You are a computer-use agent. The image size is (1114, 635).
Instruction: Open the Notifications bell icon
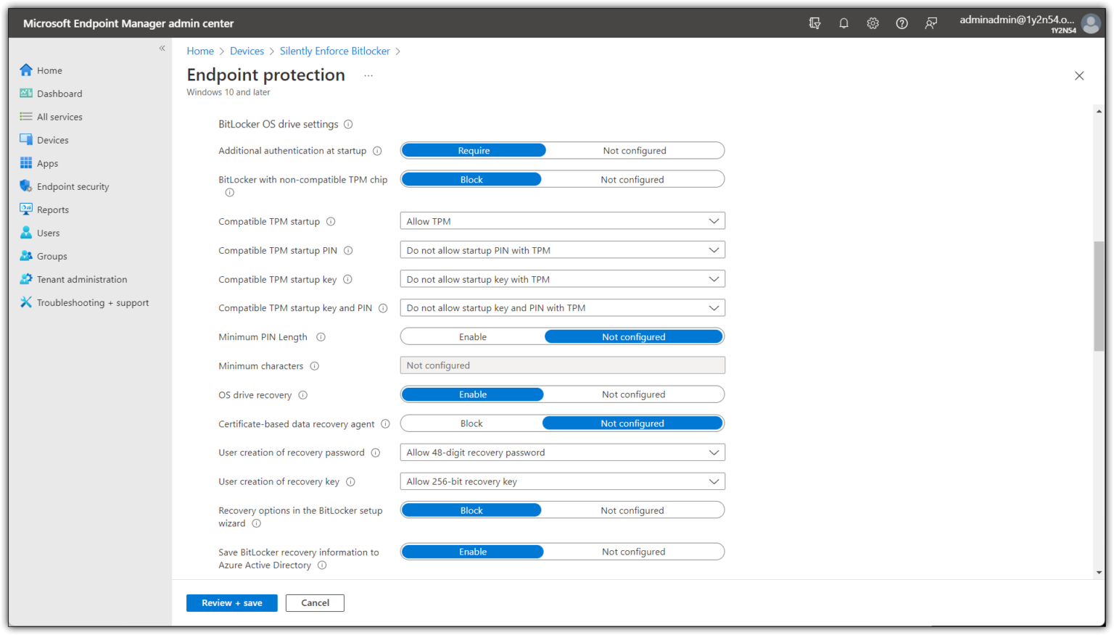[x=843, y=22]
